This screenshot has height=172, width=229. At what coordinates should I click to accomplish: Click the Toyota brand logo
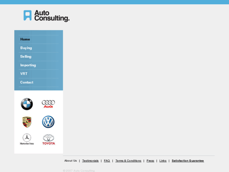click(x=49, y=139)
